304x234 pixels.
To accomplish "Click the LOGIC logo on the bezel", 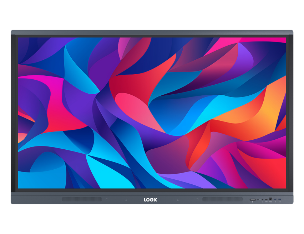I will [x=150, y=200].
